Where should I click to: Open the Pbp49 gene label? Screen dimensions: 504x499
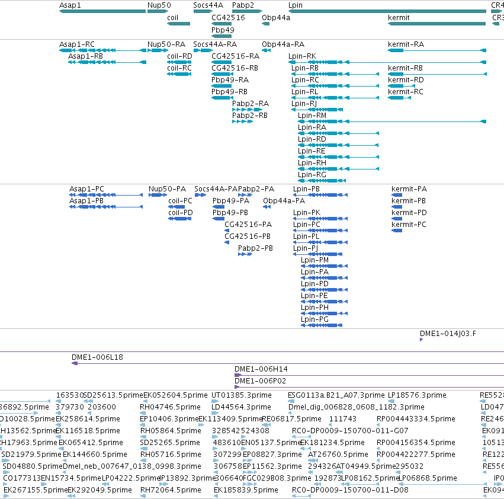tap(223, 30)
